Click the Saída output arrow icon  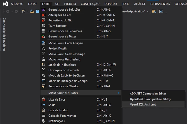[43, 105]
